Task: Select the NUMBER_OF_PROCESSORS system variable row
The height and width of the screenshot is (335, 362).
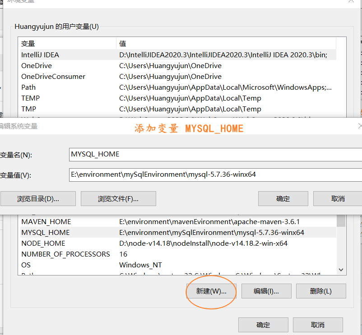Action: 178,254
